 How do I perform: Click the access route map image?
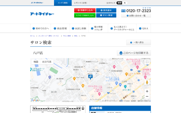(x=58, y=109)
